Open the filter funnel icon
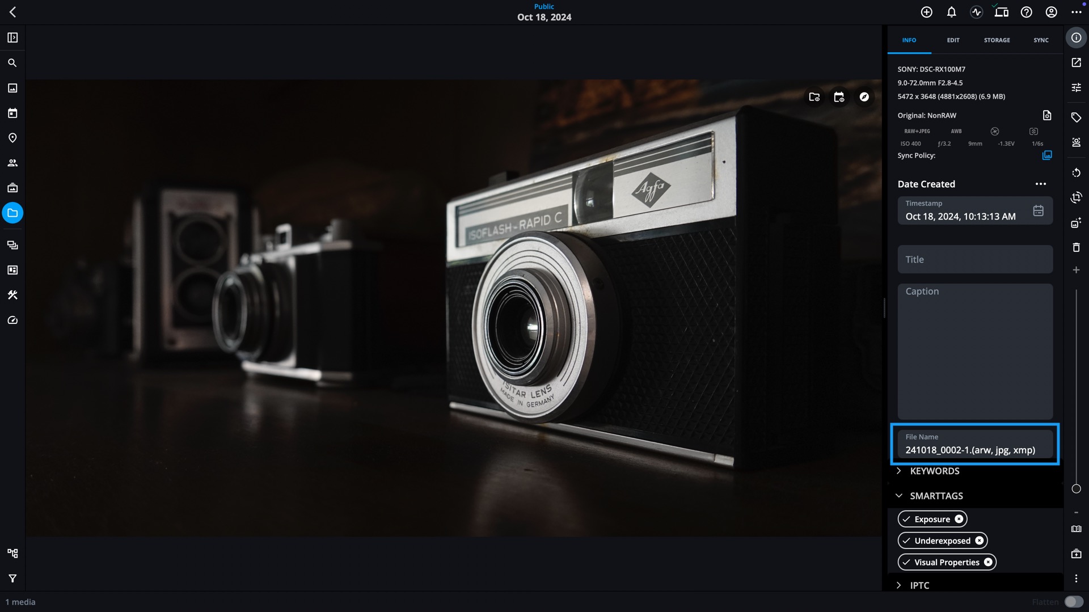1089x612 pixels. pos(12,579)
